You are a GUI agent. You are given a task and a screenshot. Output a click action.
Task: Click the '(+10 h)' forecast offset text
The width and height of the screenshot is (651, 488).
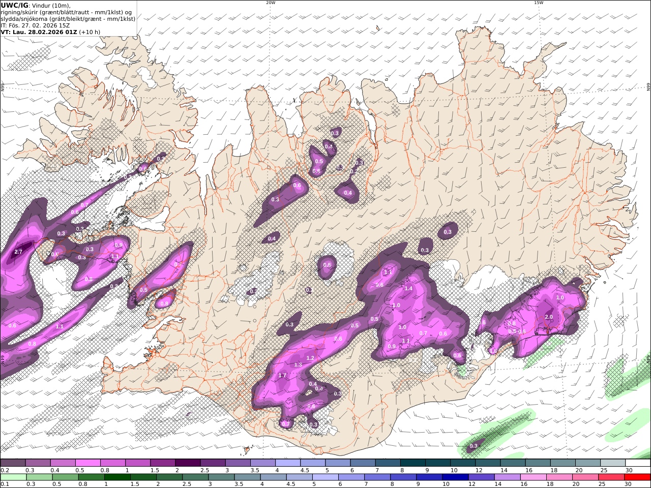pyautogui.click(x=90, y=32)
